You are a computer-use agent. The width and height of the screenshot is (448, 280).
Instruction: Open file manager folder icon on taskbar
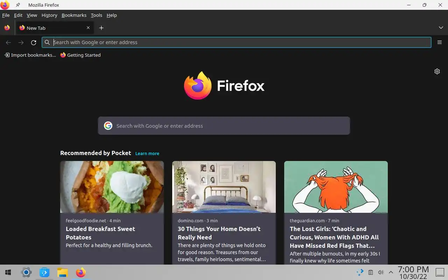pos(62,272)
